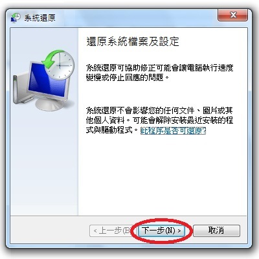Click the monitor's round stand base
259x259 pixels.
click(50, 104)
